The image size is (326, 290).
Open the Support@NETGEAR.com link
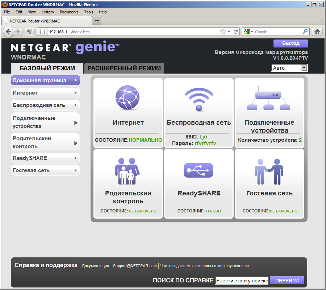135,266
